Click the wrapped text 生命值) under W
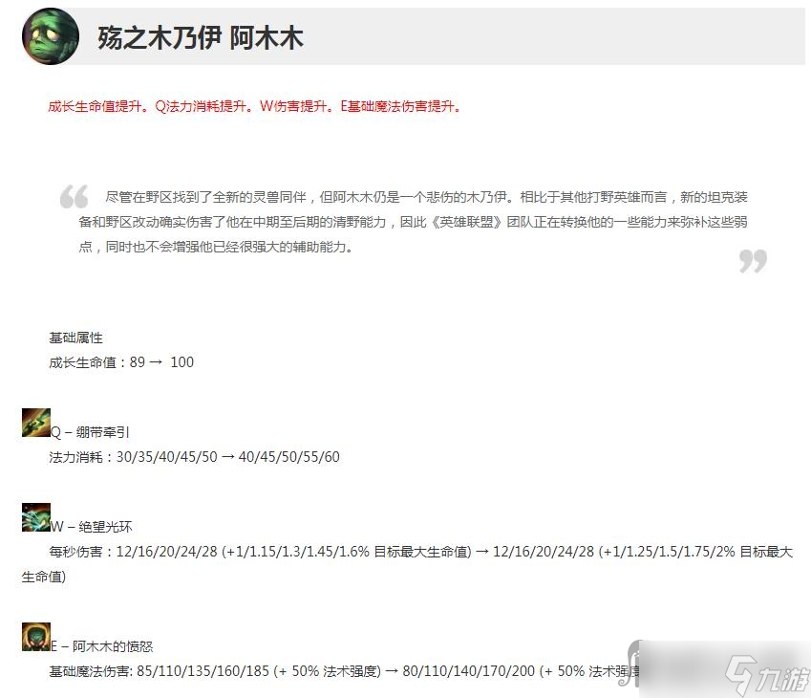 click(43, 577)
